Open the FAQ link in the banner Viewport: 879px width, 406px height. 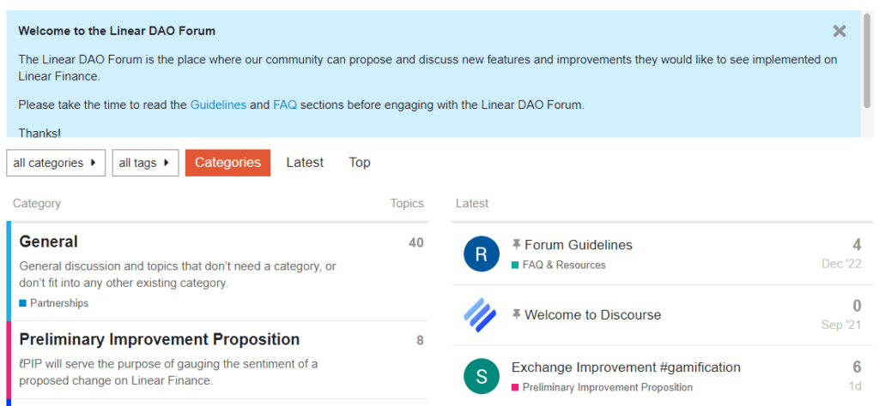click(x=285, y=104)
